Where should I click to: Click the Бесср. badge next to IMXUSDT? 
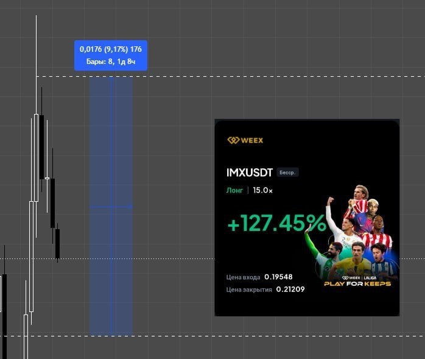[x=287, y=172]
